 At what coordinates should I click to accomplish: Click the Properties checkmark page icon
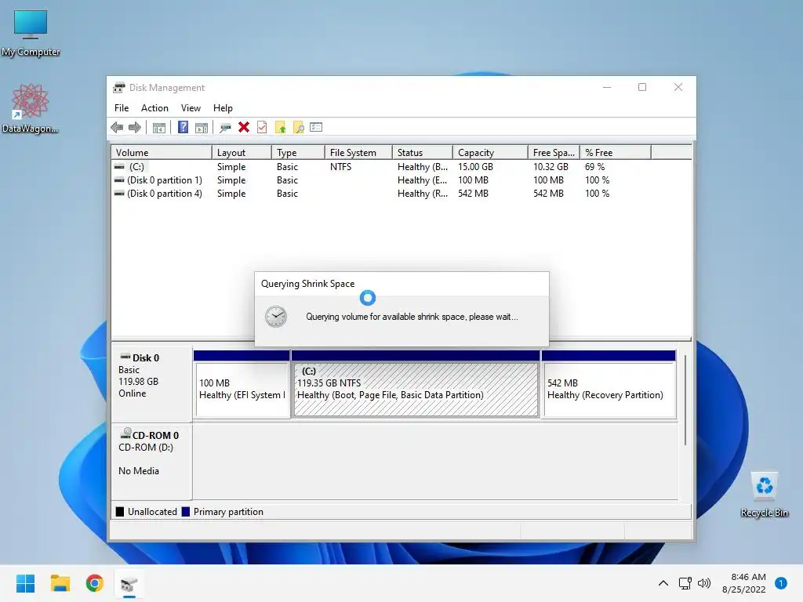(262, 127)
